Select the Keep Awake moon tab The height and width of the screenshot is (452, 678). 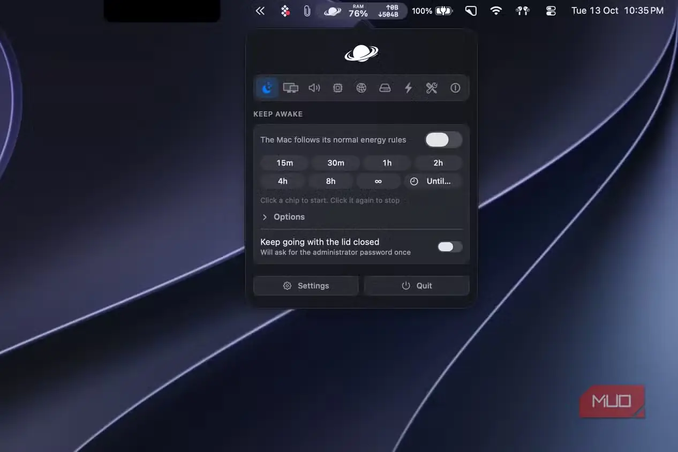pos(267,88)
